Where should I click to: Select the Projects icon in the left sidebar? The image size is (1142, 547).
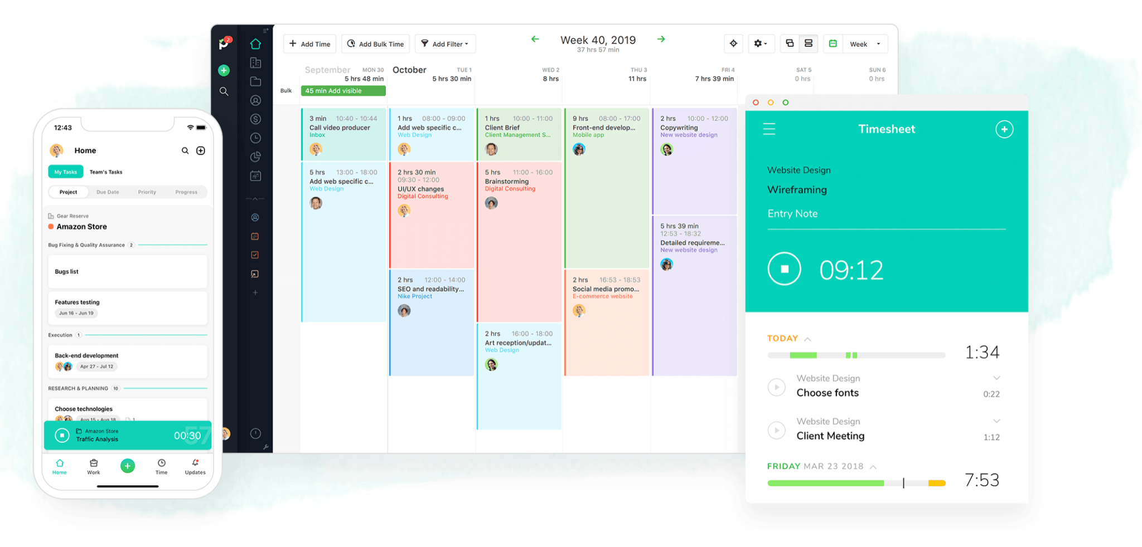point(255,81)
